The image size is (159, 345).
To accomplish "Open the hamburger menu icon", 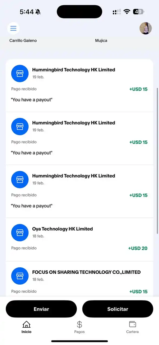I will pos(13,28).
